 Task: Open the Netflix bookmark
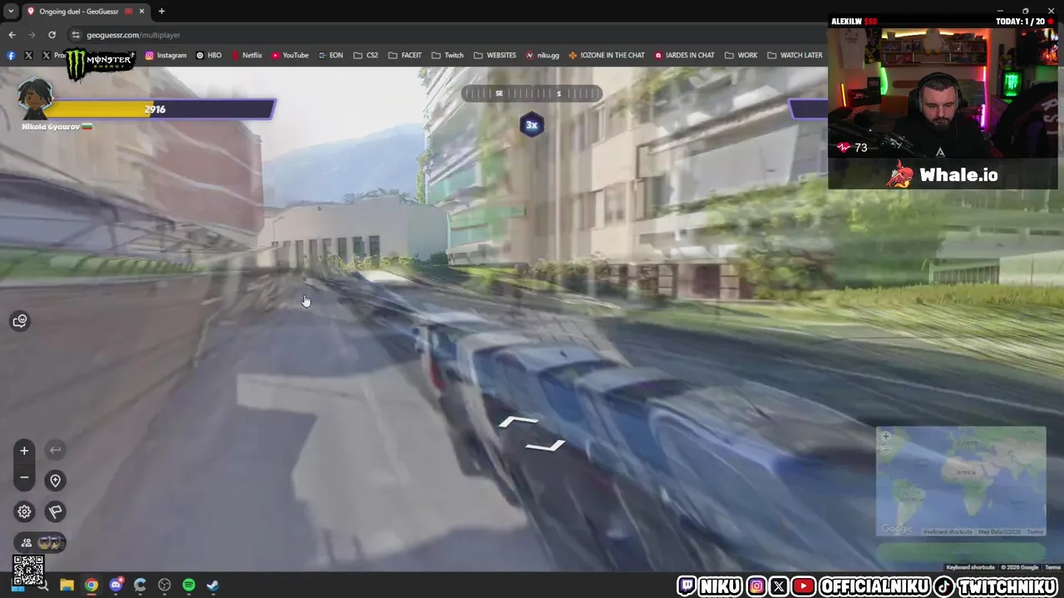point(246,56)
